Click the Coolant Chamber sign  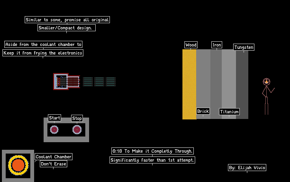54,157
